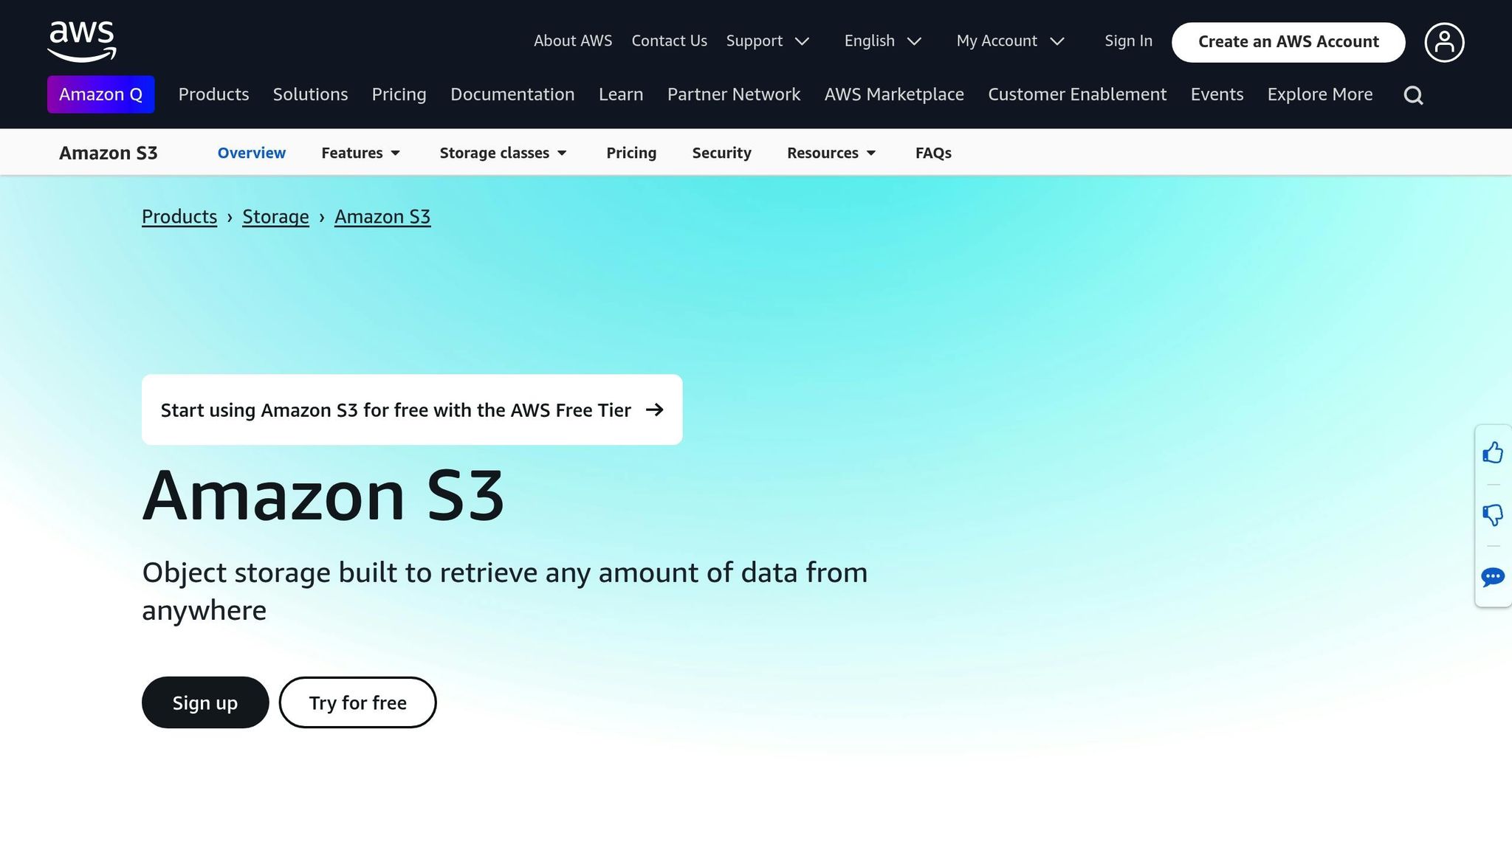Click the thumbs down feedback icon
Screen dimensions: 1512x850
coord(1493,515)
